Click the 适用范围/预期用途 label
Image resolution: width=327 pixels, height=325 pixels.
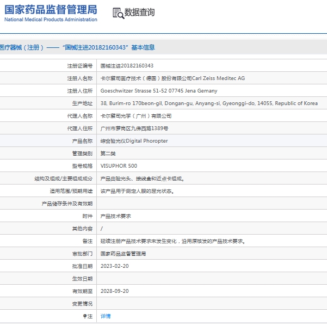71,191
